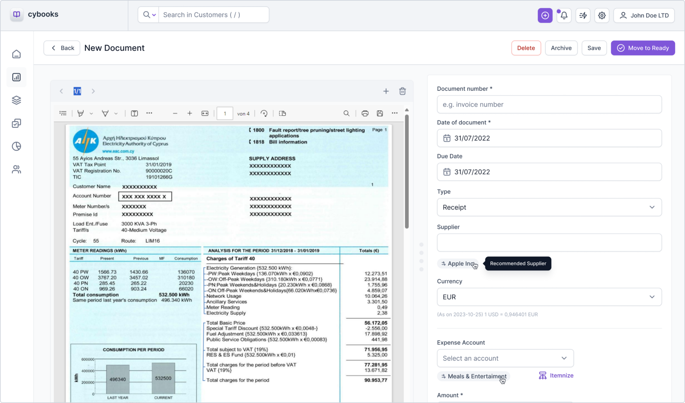Delete the page with the trash icon
The height and width of the screenshot is (403, 685).
coord(402,91)
